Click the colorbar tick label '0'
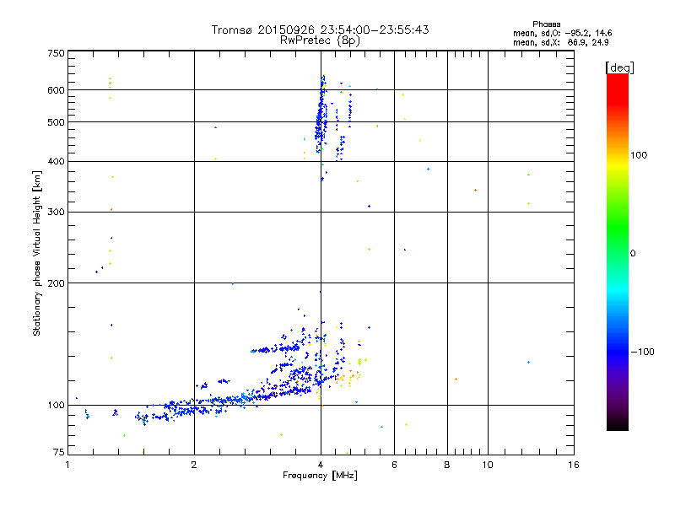 coord(633,254)
